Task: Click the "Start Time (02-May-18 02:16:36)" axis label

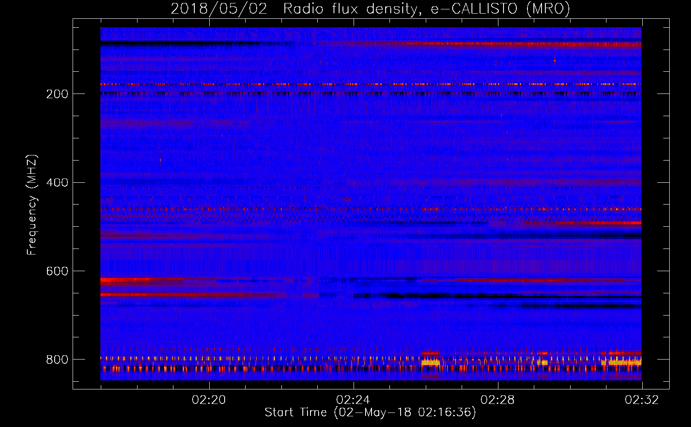Action: (370, 412)
